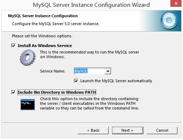
Task: Click the Install As Windows Service label text
Action: coord(45,46)
